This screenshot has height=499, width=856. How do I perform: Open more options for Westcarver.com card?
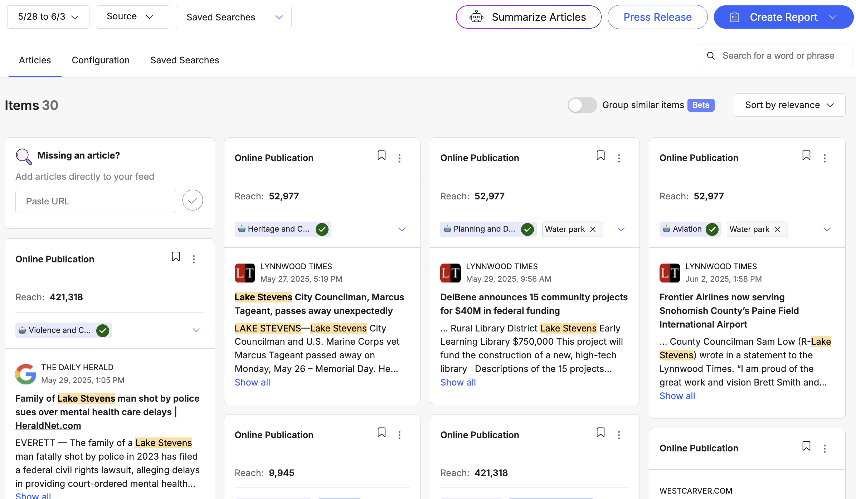(825, 449)
